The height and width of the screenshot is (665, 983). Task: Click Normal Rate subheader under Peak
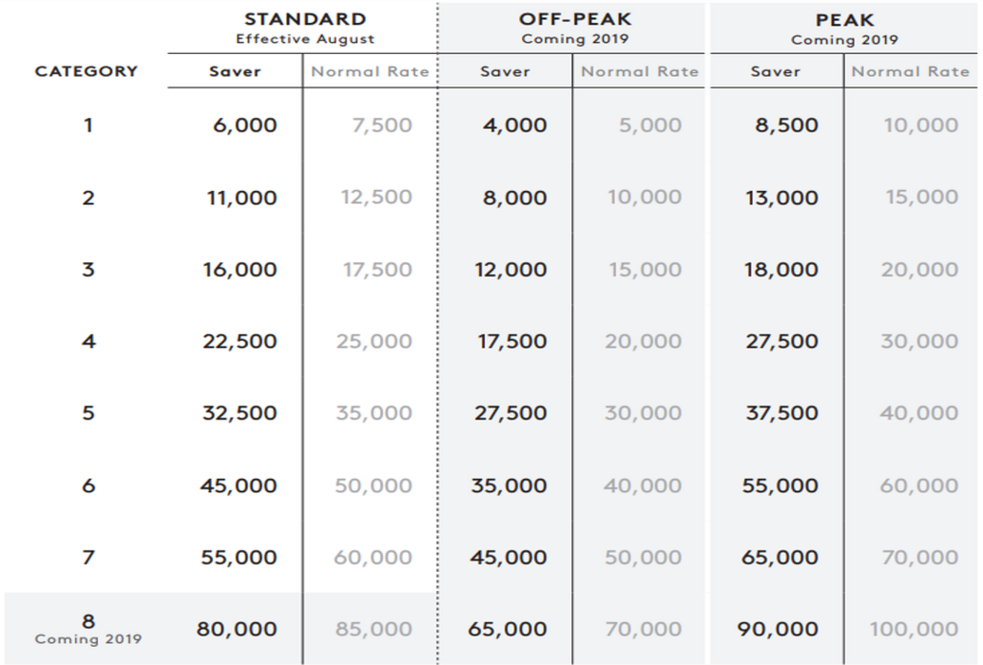tap(910, 71)
